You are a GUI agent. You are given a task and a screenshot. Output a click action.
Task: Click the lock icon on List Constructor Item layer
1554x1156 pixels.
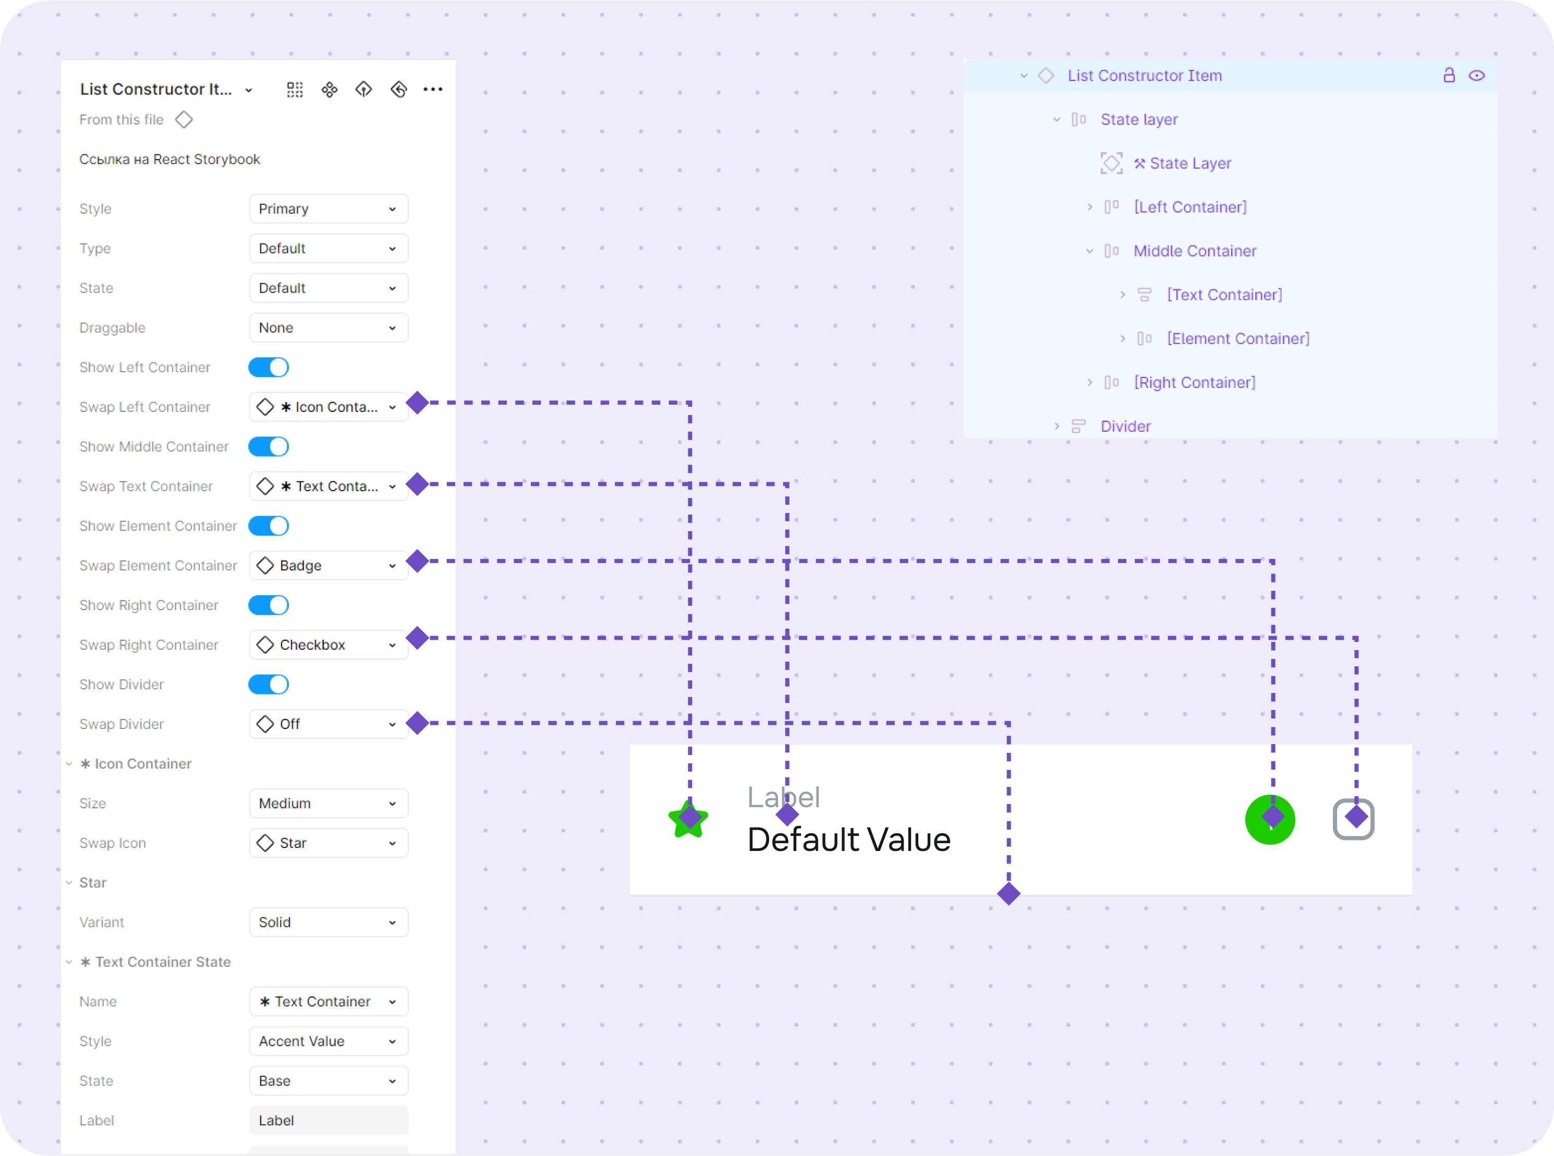click(1449, 75)
